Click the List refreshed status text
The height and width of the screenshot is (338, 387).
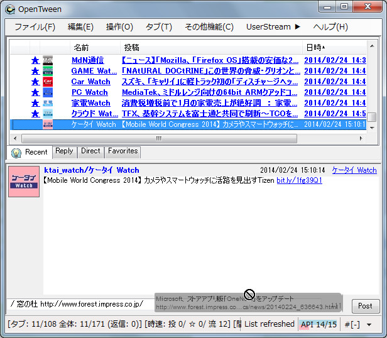[270, 324]
